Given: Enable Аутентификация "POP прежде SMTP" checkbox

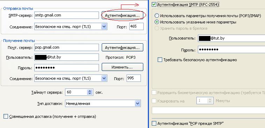Looking at the screenshot, I should (154, 123).
